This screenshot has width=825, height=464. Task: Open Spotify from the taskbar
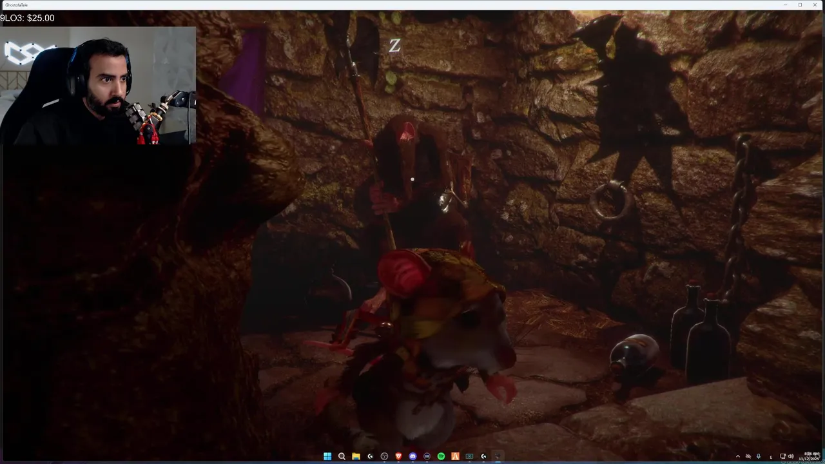441,456
